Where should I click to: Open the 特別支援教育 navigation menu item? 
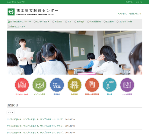pyautogui.click(x=94, y=22)
